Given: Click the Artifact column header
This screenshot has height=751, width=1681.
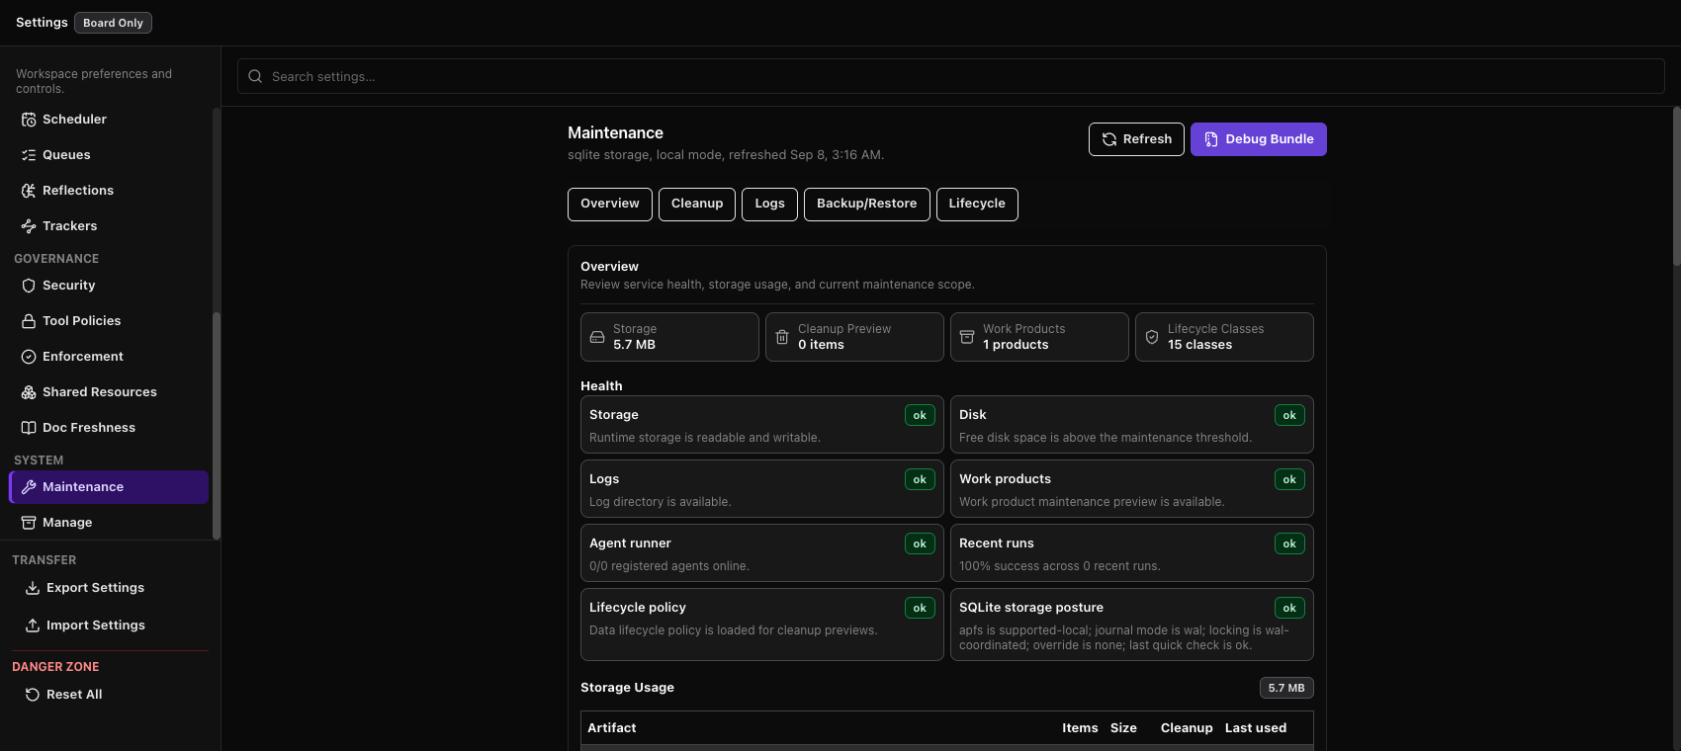Looking at the screenshot, I should click(612, 728).
